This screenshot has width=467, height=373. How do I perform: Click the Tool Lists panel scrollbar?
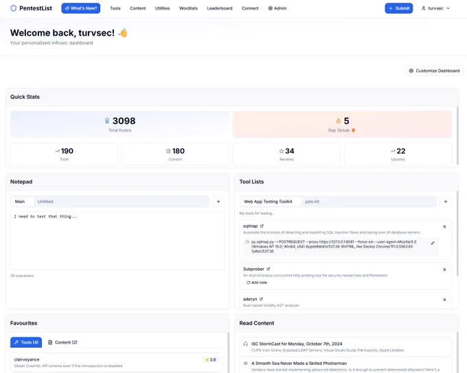pos(457,235)
